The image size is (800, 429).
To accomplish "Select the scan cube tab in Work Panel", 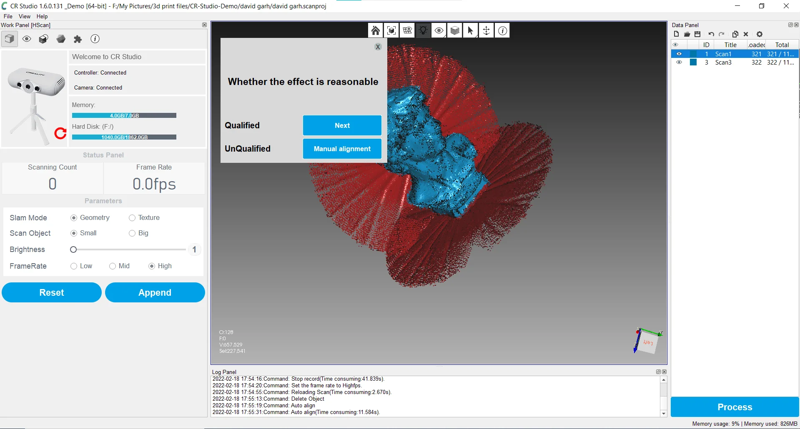I will coord(10,39).
